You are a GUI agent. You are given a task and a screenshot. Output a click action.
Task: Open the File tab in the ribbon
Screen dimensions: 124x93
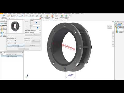[x=2, y=13]
